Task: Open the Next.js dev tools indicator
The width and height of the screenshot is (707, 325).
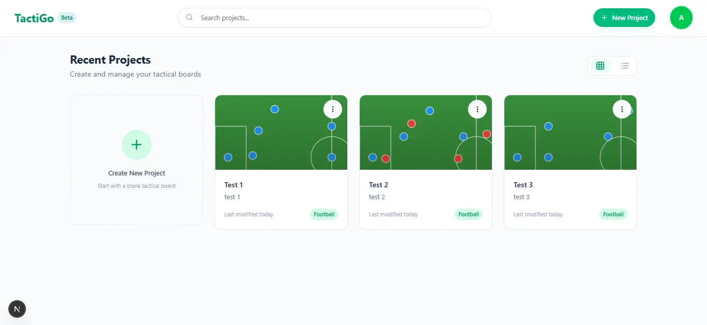Action: 17,309
